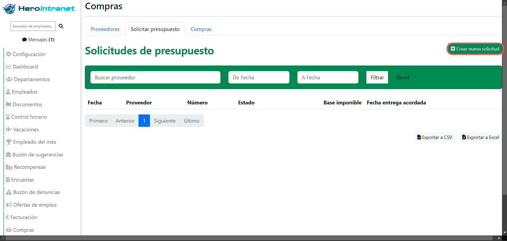Screen dimensions: 507x241
Task: Go to Anterior page
Action: click(x=125, y=121)
